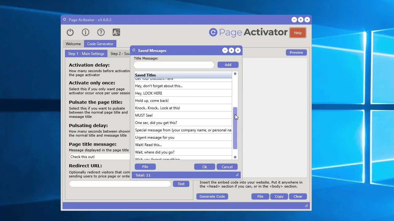Minimize the Saved Messages dialog

click(225, 51)
